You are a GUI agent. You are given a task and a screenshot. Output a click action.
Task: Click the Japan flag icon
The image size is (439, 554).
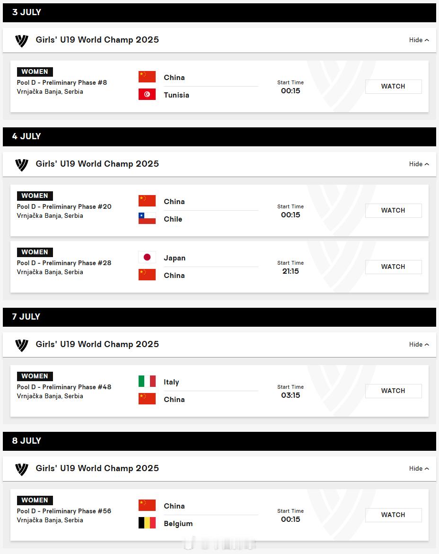tap(147, 257)
